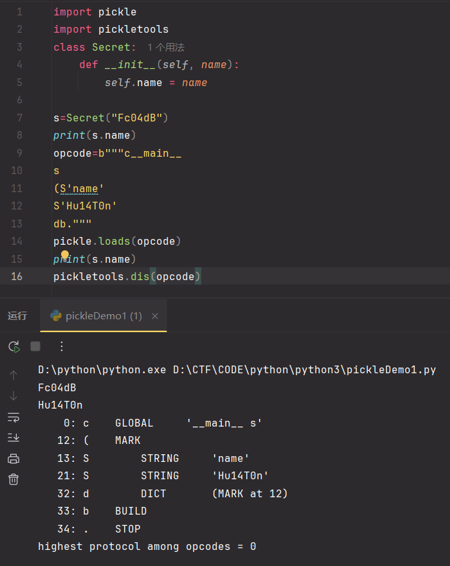
Task: Select the pickleDemo1 (1) run tab
Action: pos(103,316)
